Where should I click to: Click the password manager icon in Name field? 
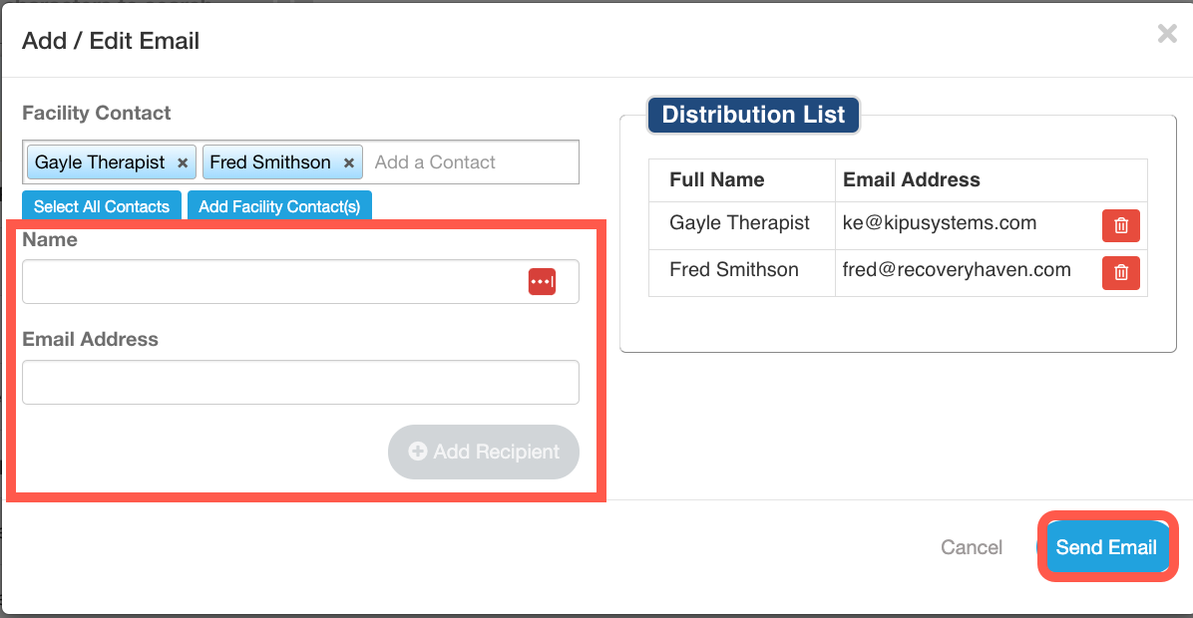542,282
